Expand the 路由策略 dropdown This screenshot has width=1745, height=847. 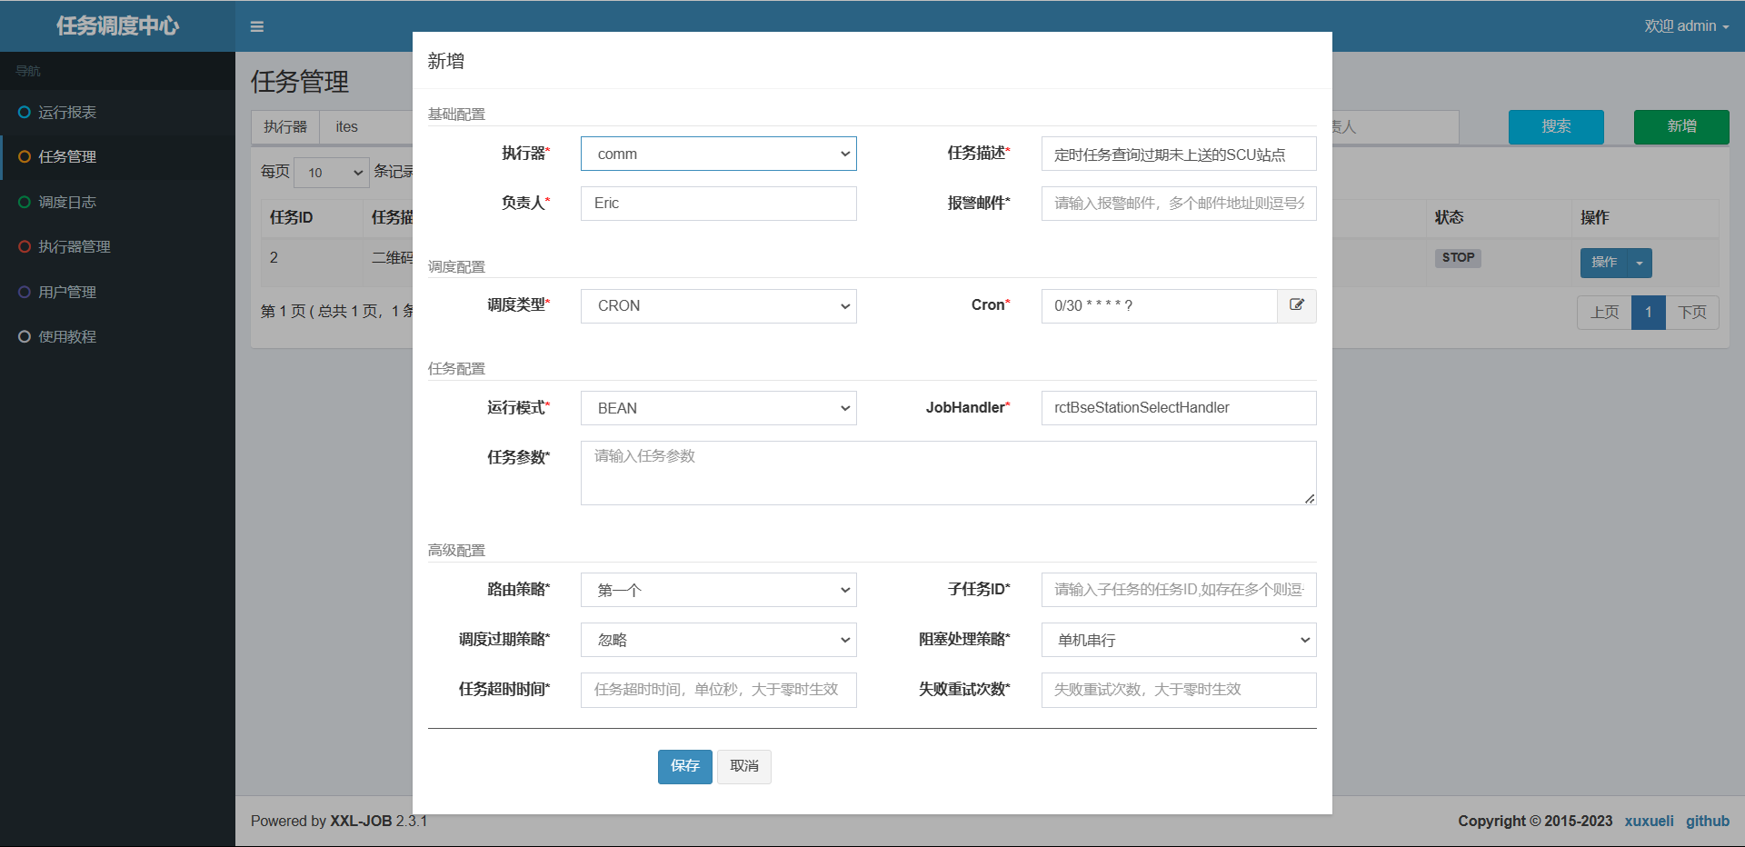[x=718, y=590]
